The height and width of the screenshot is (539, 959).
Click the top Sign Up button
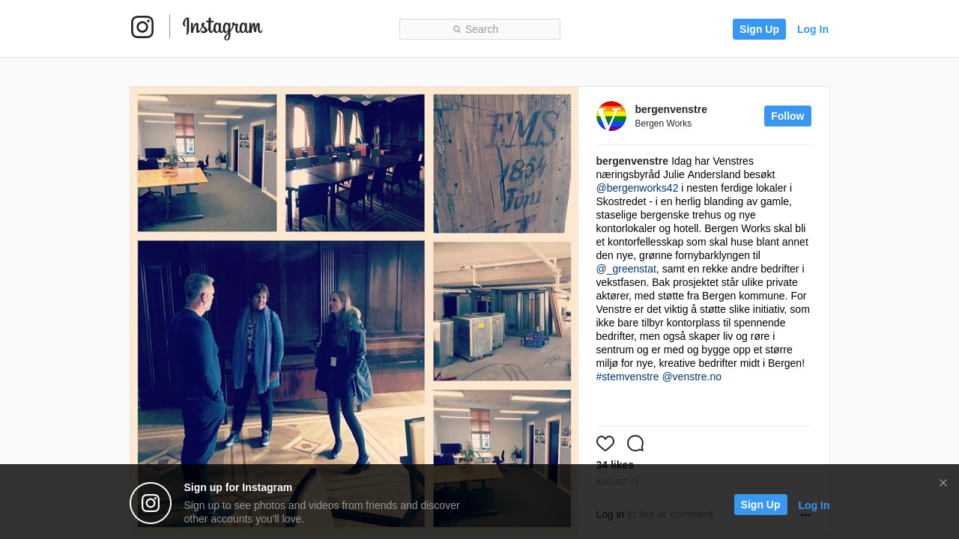pyautogui.click(x=759, y=29)
